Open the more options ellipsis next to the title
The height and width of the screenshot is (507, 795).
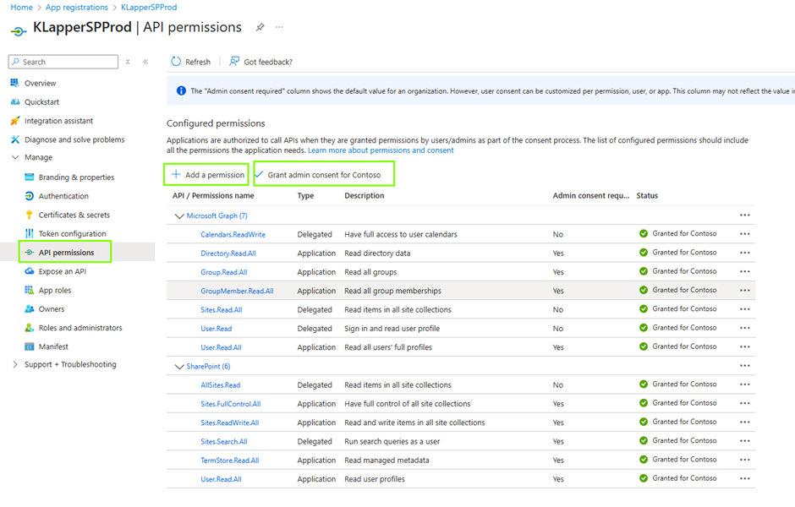point(279,27)
